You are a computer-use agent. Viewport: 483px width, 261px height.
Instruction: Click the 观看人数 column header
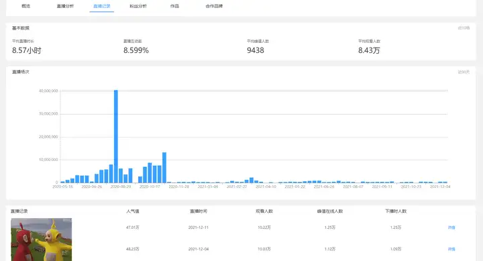click(264, 211)
